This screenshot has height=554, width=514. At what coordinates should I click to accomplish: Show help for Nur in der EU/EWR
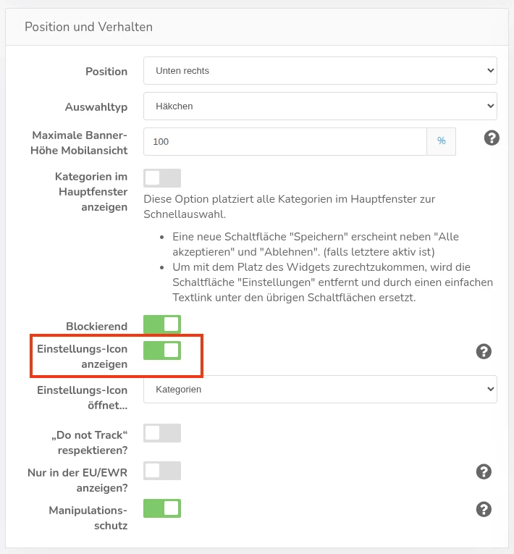[484, 471]
